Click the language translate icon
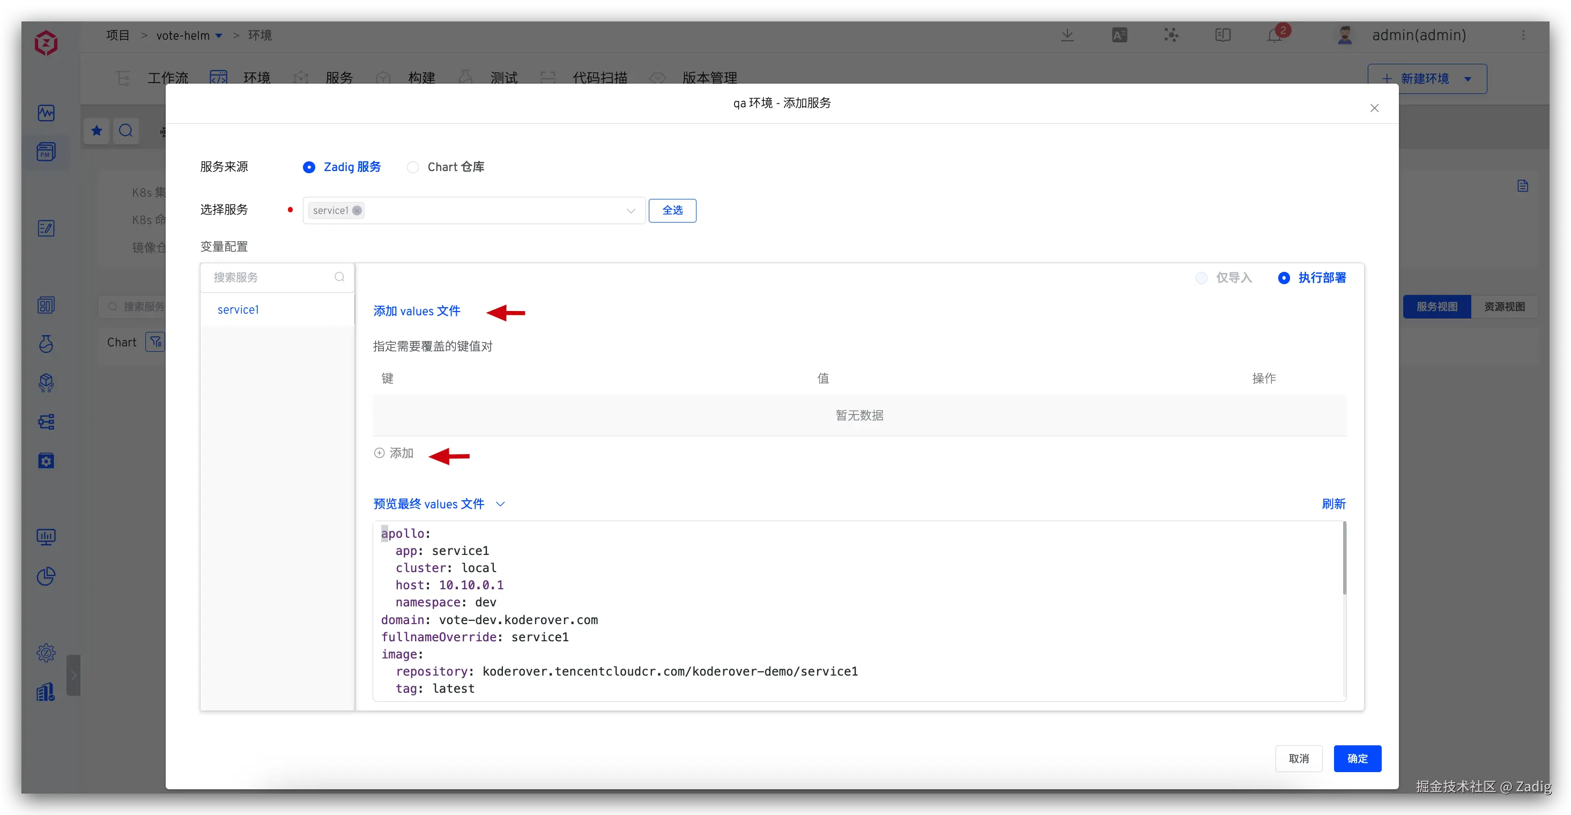 point(1119,35)
